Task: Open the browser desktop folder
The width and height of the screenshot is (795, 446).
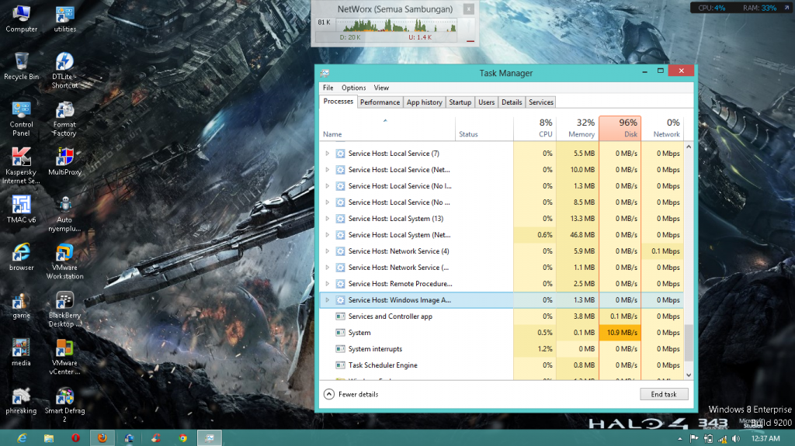Action: click(21, 257)
